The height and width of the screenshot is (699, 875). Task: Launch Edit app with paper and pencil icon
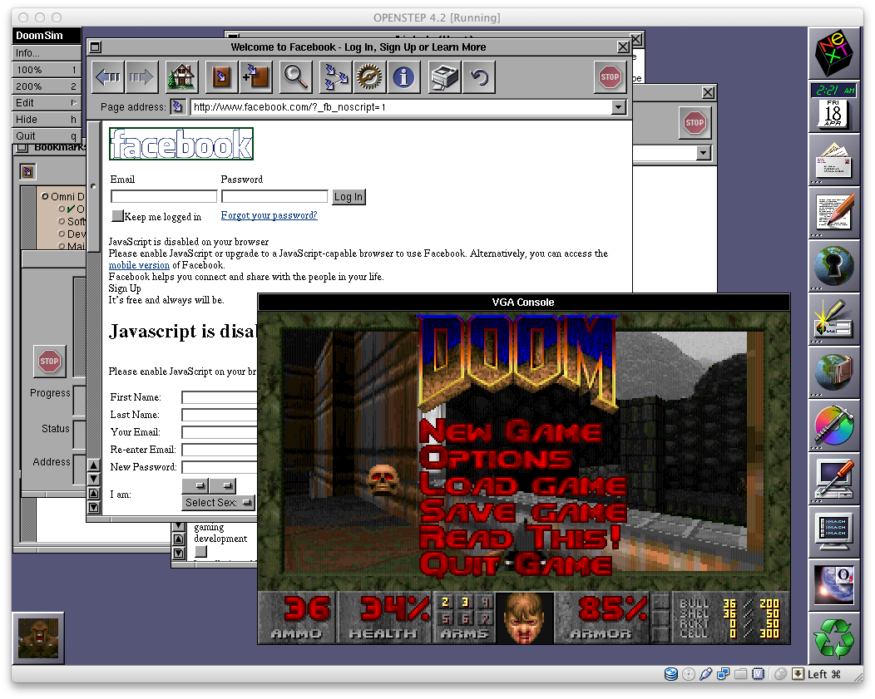pos(833,213)
